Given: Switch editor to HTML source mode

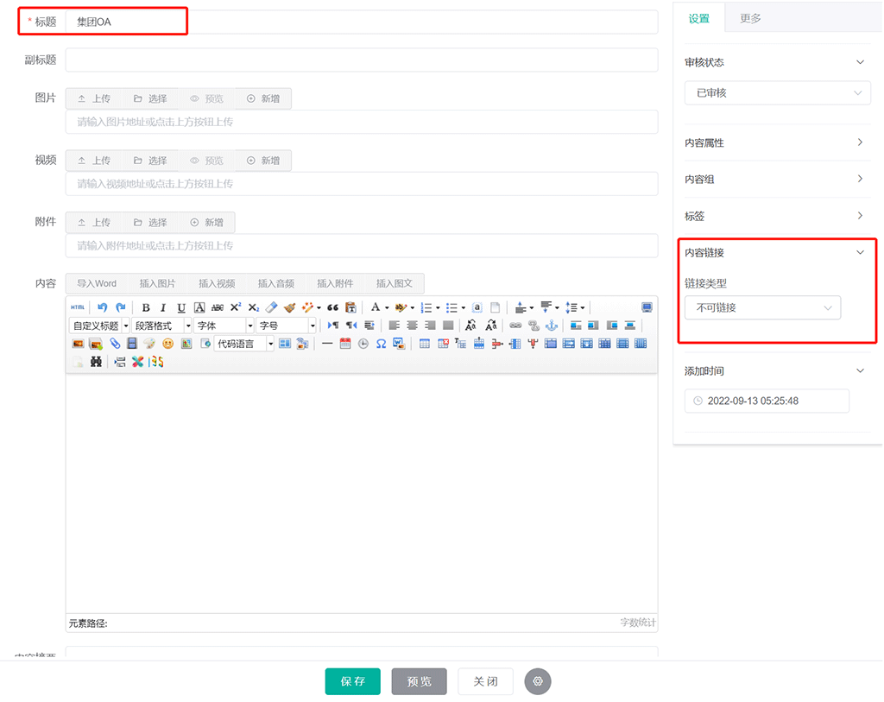Looking at the screenshot, I should click(78, 307).
